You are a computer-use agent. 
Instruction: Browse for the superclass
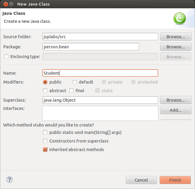[x=176, y=100]
